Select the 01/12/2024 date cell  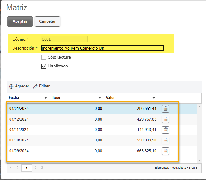[19, 119]
